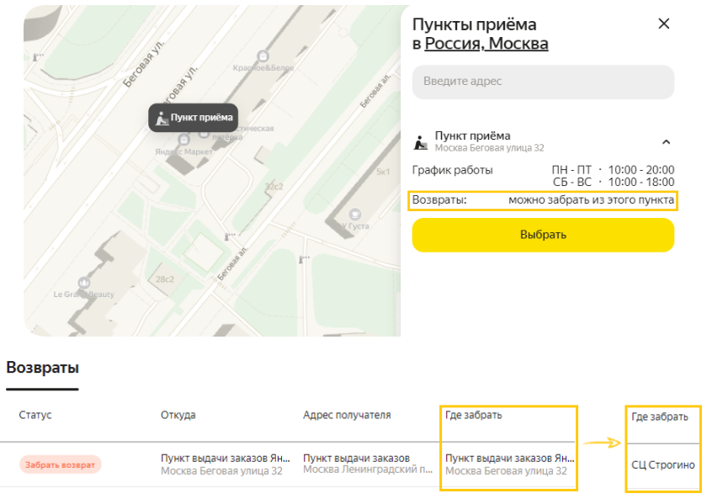
Task: Click the Адрес получателя cell with Москва Ленинградский
Action: tap(368, 464)
